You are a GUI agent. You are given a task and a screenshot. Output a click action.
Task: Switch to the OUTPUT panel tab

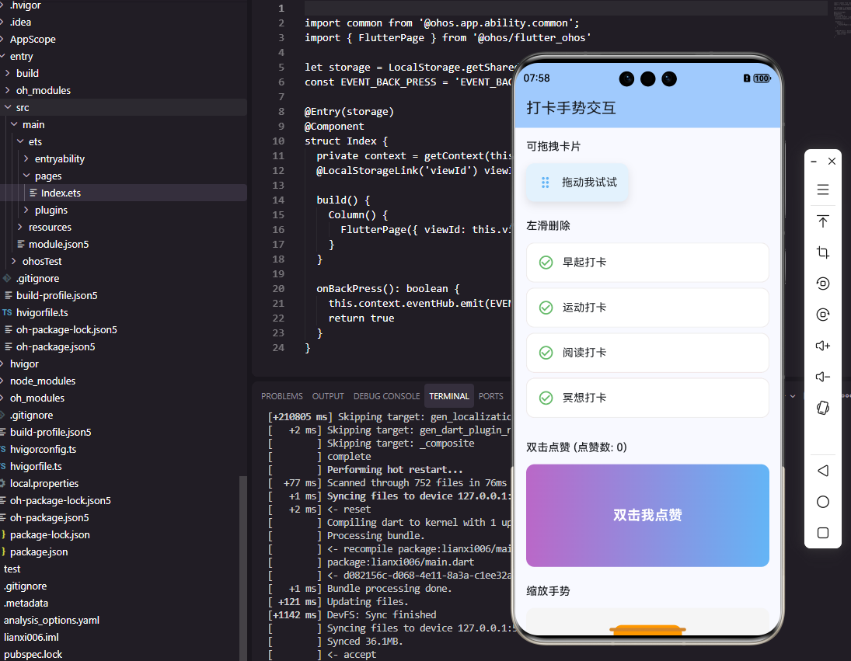point(328,396)
